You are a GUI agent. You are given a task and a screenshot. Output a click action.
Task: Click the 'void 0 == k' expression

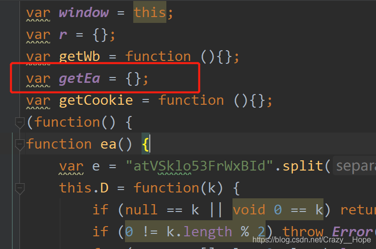coord(278,210)
